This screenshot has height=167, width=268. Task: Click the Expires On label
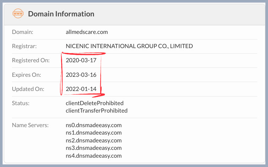click(x=26, y=75)
